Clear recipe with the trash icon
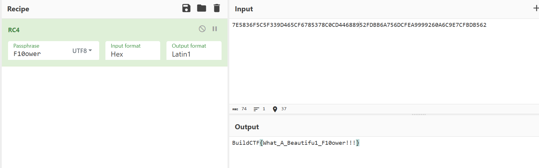 217,8
